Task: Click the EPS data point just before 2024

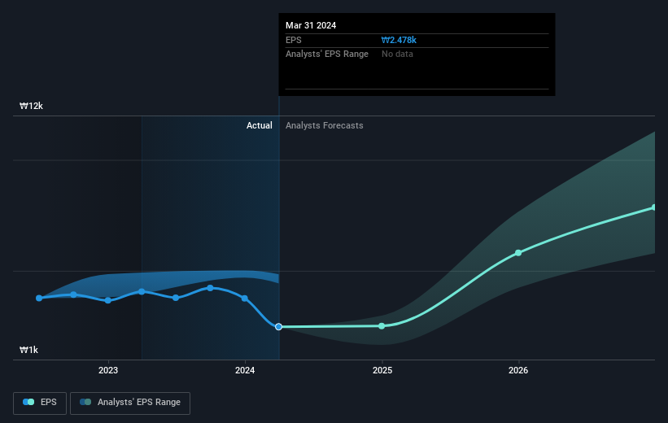Action: coord(245,299)
